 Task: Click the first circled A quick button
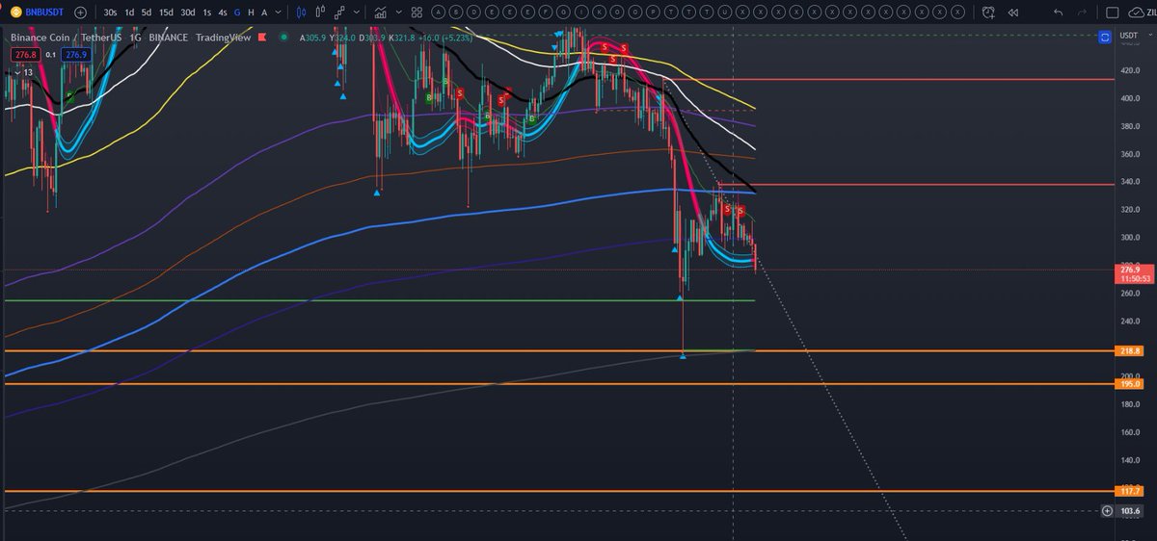[440, 13]
